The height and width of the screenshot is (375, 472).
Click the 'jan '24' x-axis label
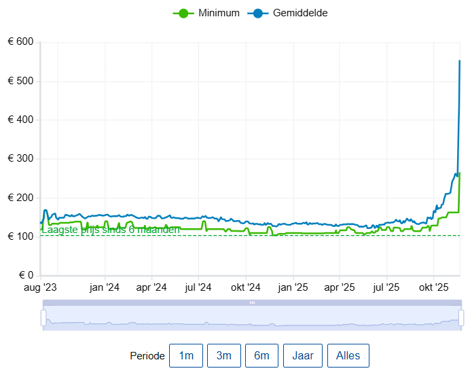click(104, 287)
